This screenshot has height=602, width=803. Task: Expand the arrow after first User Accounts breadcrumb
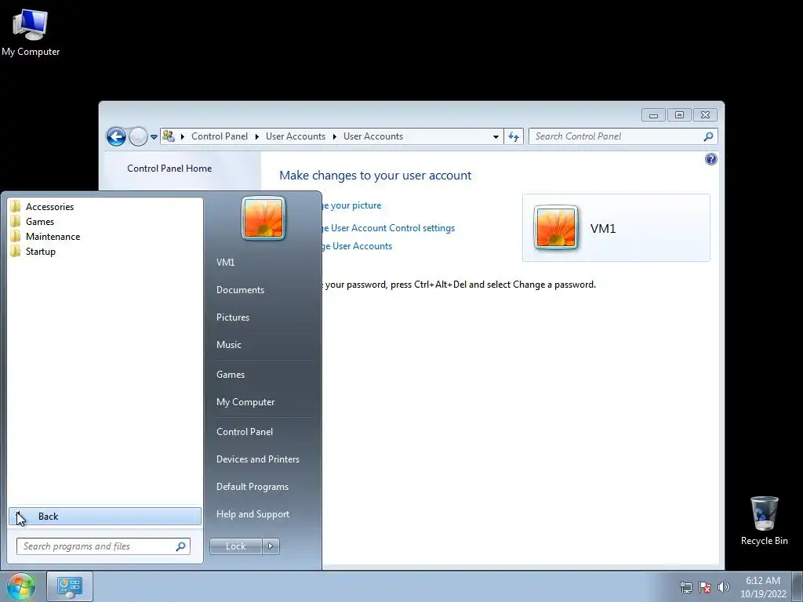[x=334, y=136]
